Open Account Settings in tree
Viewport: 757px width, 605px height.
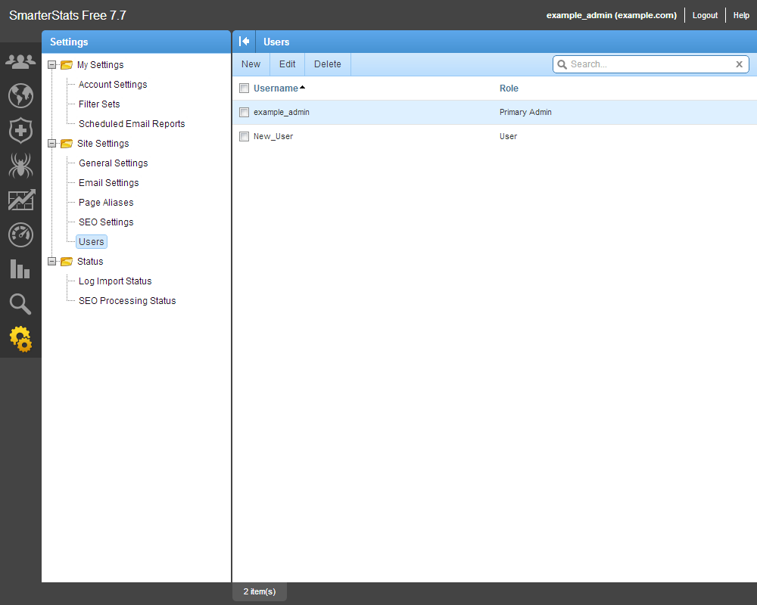coord(113,85)
